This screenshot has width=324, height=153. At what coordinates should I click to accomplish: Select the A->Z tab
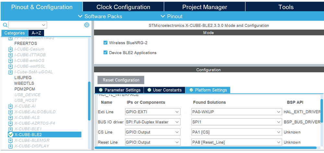coord(36,33)
